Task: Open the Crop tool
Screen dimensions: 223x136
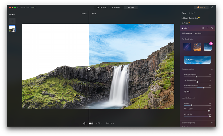Action: [x=186, y=23]
